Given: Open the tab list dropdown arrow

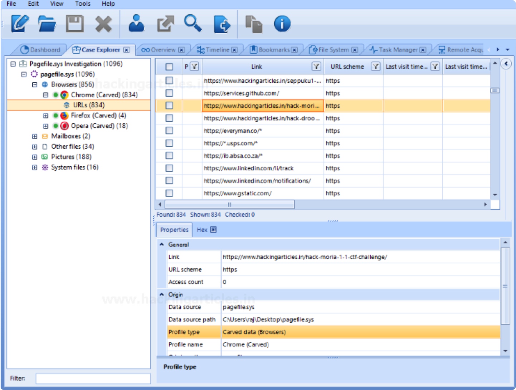Looking at the screenshot, I should click(507, 50).
